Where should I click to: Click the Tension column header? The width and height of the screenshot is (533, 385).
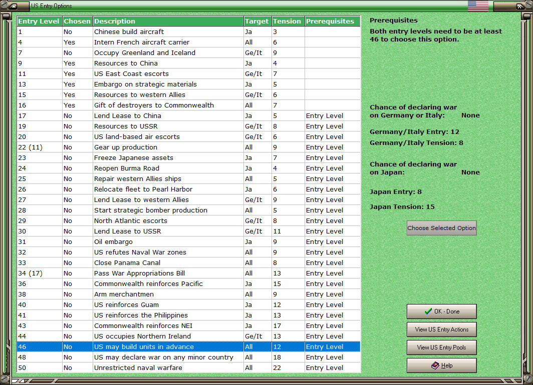pyautogui.click(x=287, y=21)
